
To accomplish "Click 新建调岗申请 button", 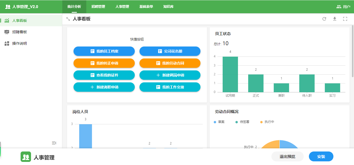I will (170, 75).
